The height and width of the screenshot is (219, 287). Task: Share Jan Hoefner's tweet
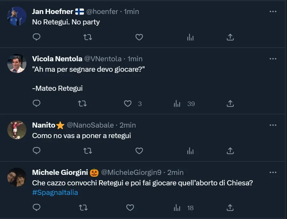230,37
